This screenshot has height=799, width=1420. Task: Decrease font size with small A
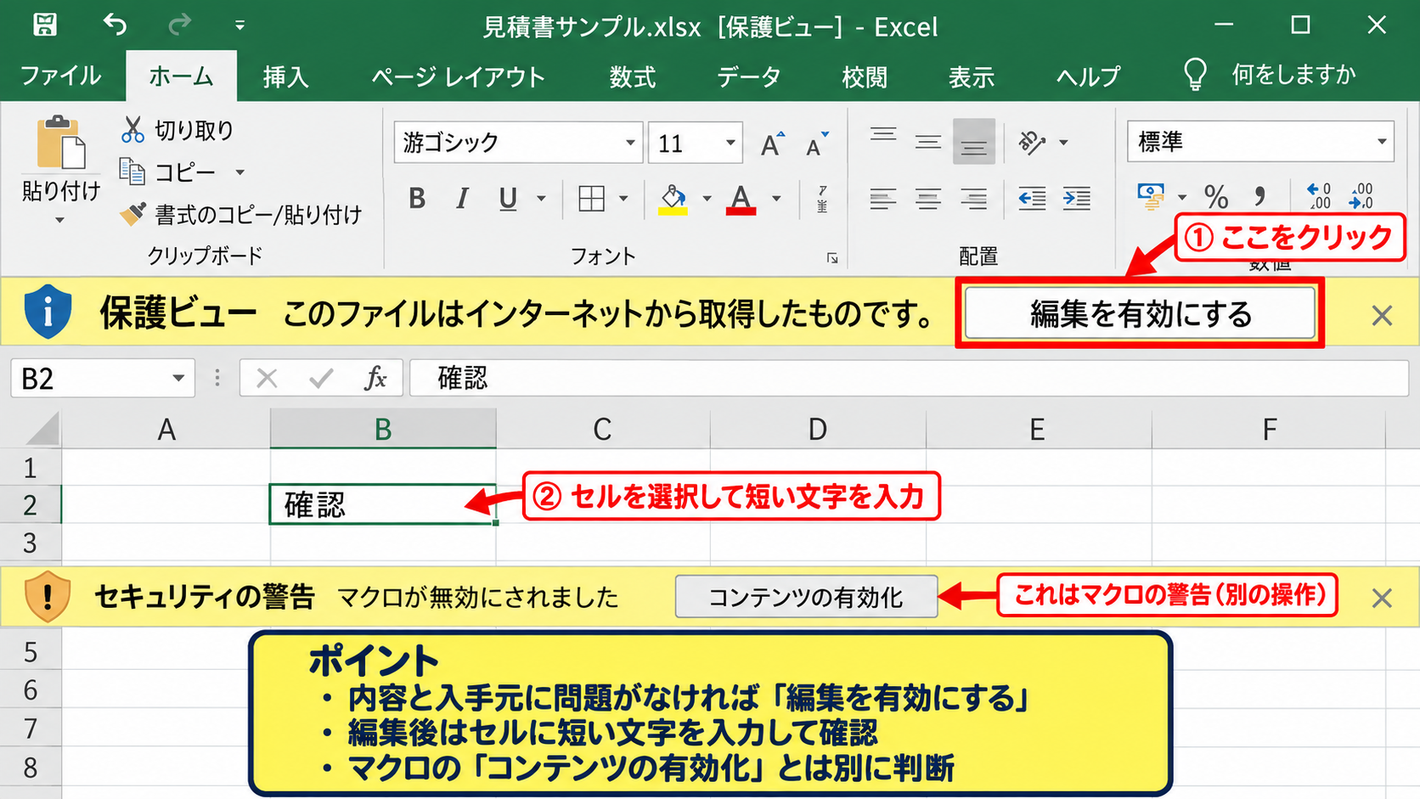817,145
